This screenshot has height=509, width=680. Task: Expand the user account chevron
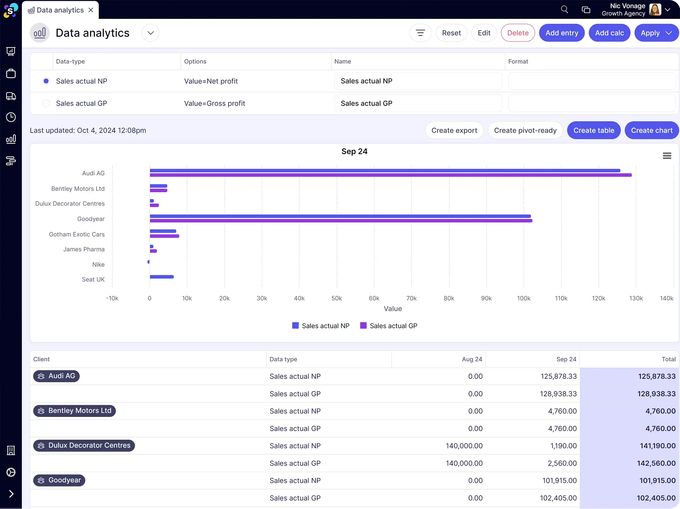click(x=668, y=9)
